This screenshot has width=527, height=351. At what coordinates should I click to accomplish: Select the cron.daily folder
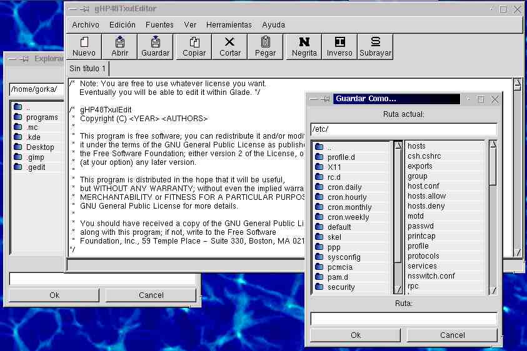pyautogui.click(x=352, y=187)
